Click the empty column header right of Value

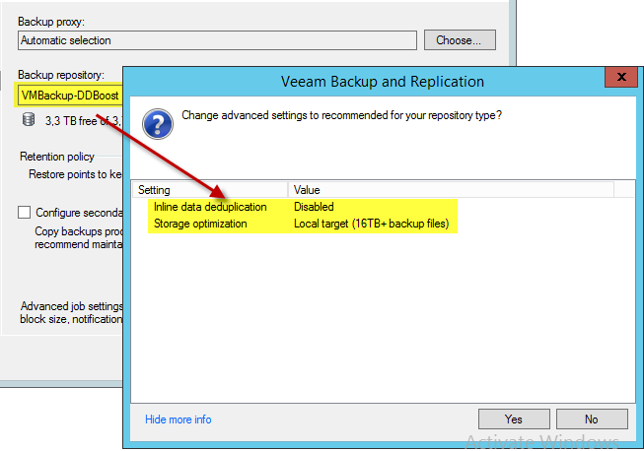click(621, 189)
